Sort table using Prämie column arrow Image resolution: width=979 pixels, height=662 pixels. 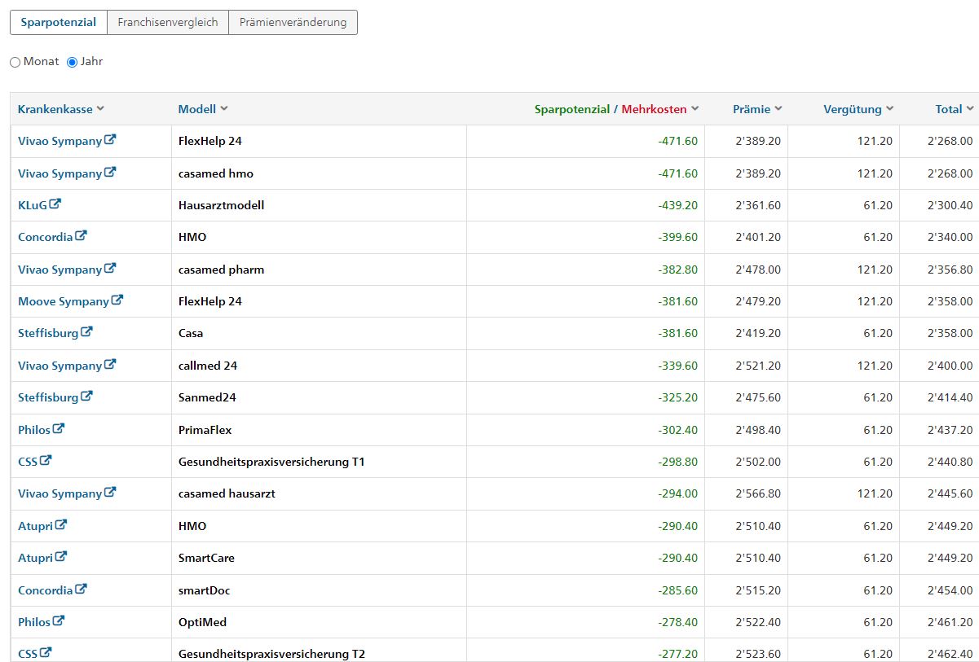tap(778, 109)
